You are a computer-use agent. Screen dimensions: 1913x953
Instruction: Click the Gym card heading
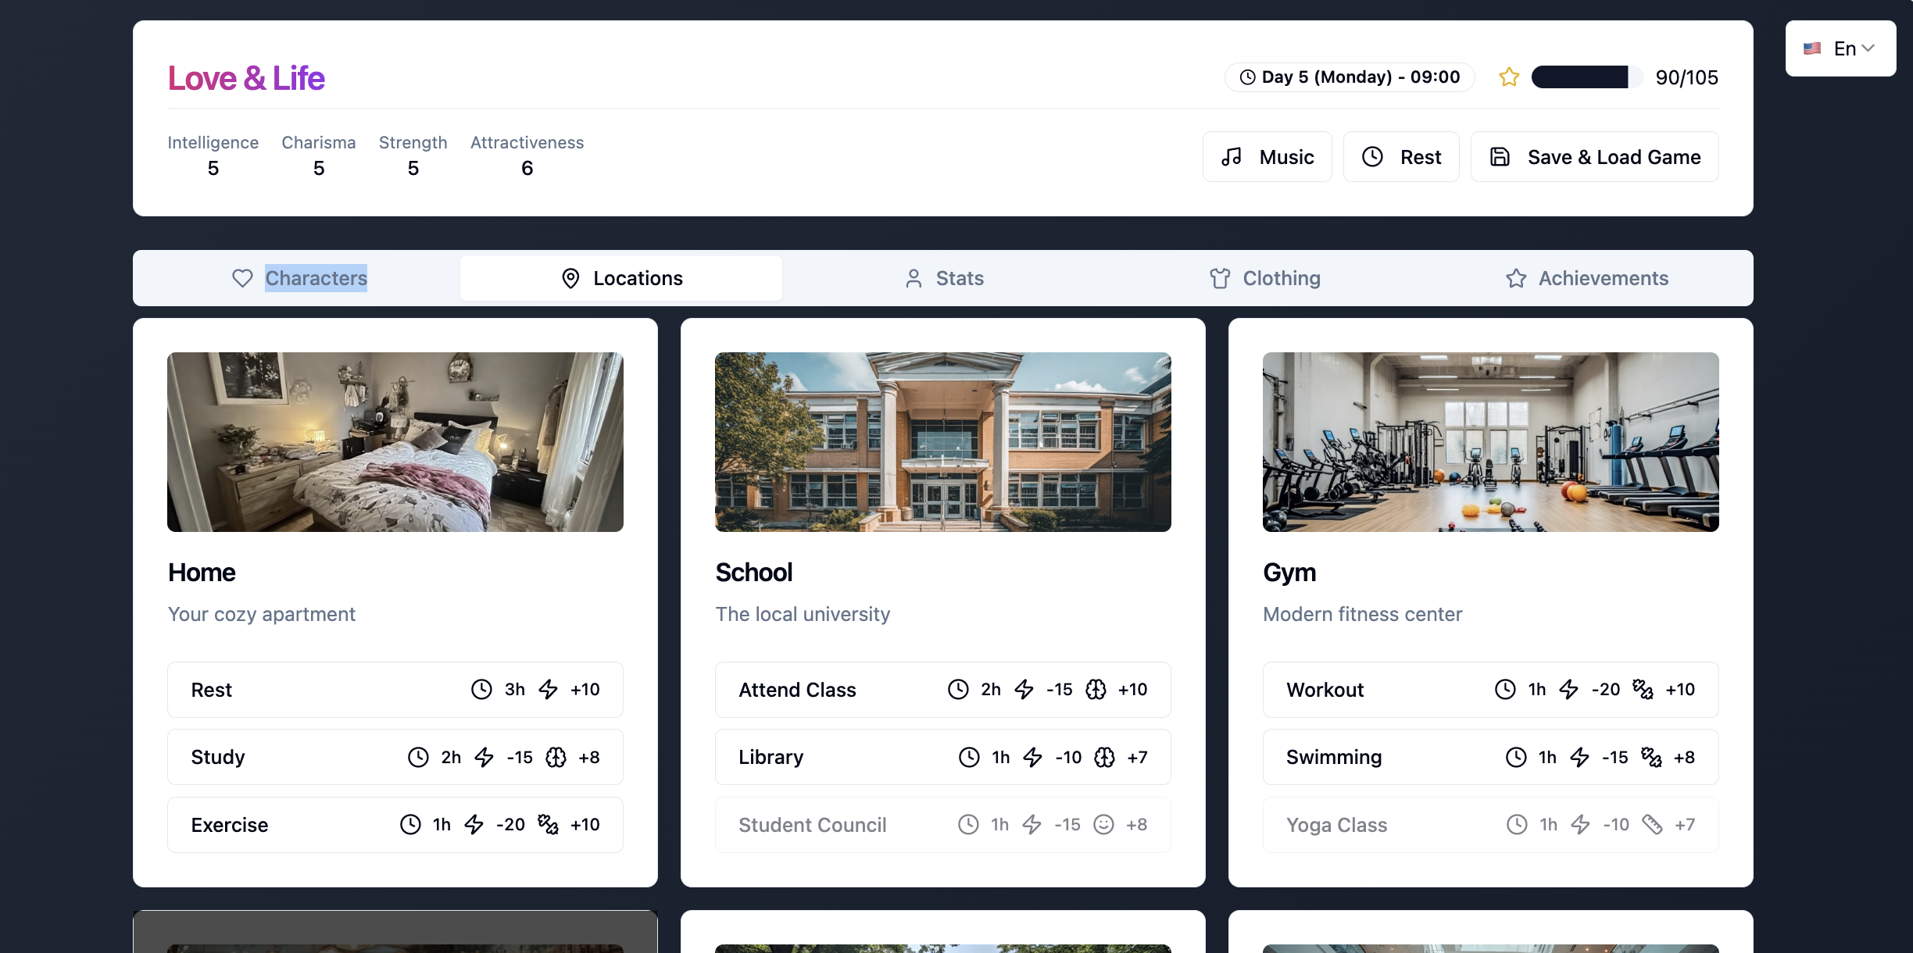pos(1289,573)
